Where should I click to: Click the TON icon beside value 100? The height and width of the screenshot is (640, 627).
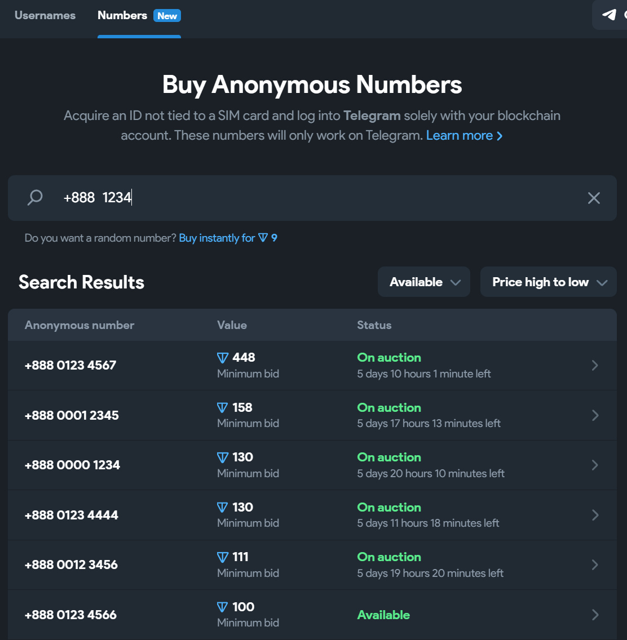click(223, 607)
